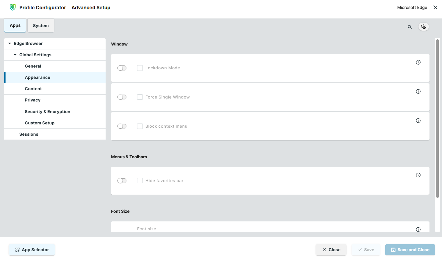Open the App Selector button

pos(32,250)
